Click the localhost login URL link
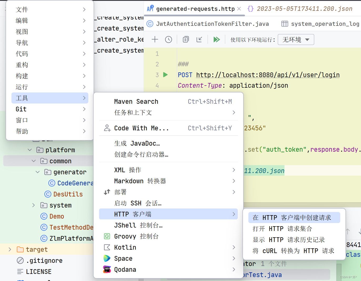The width and height of the screenshot is (361, 281). [x=268, y=75]
